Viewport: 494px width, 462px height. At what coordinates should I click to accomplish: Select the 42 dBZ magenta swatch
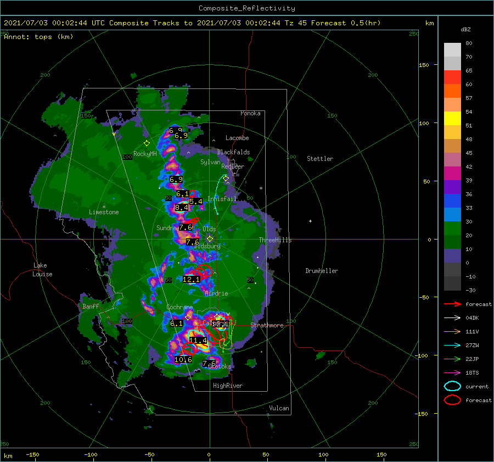[452, 174]
